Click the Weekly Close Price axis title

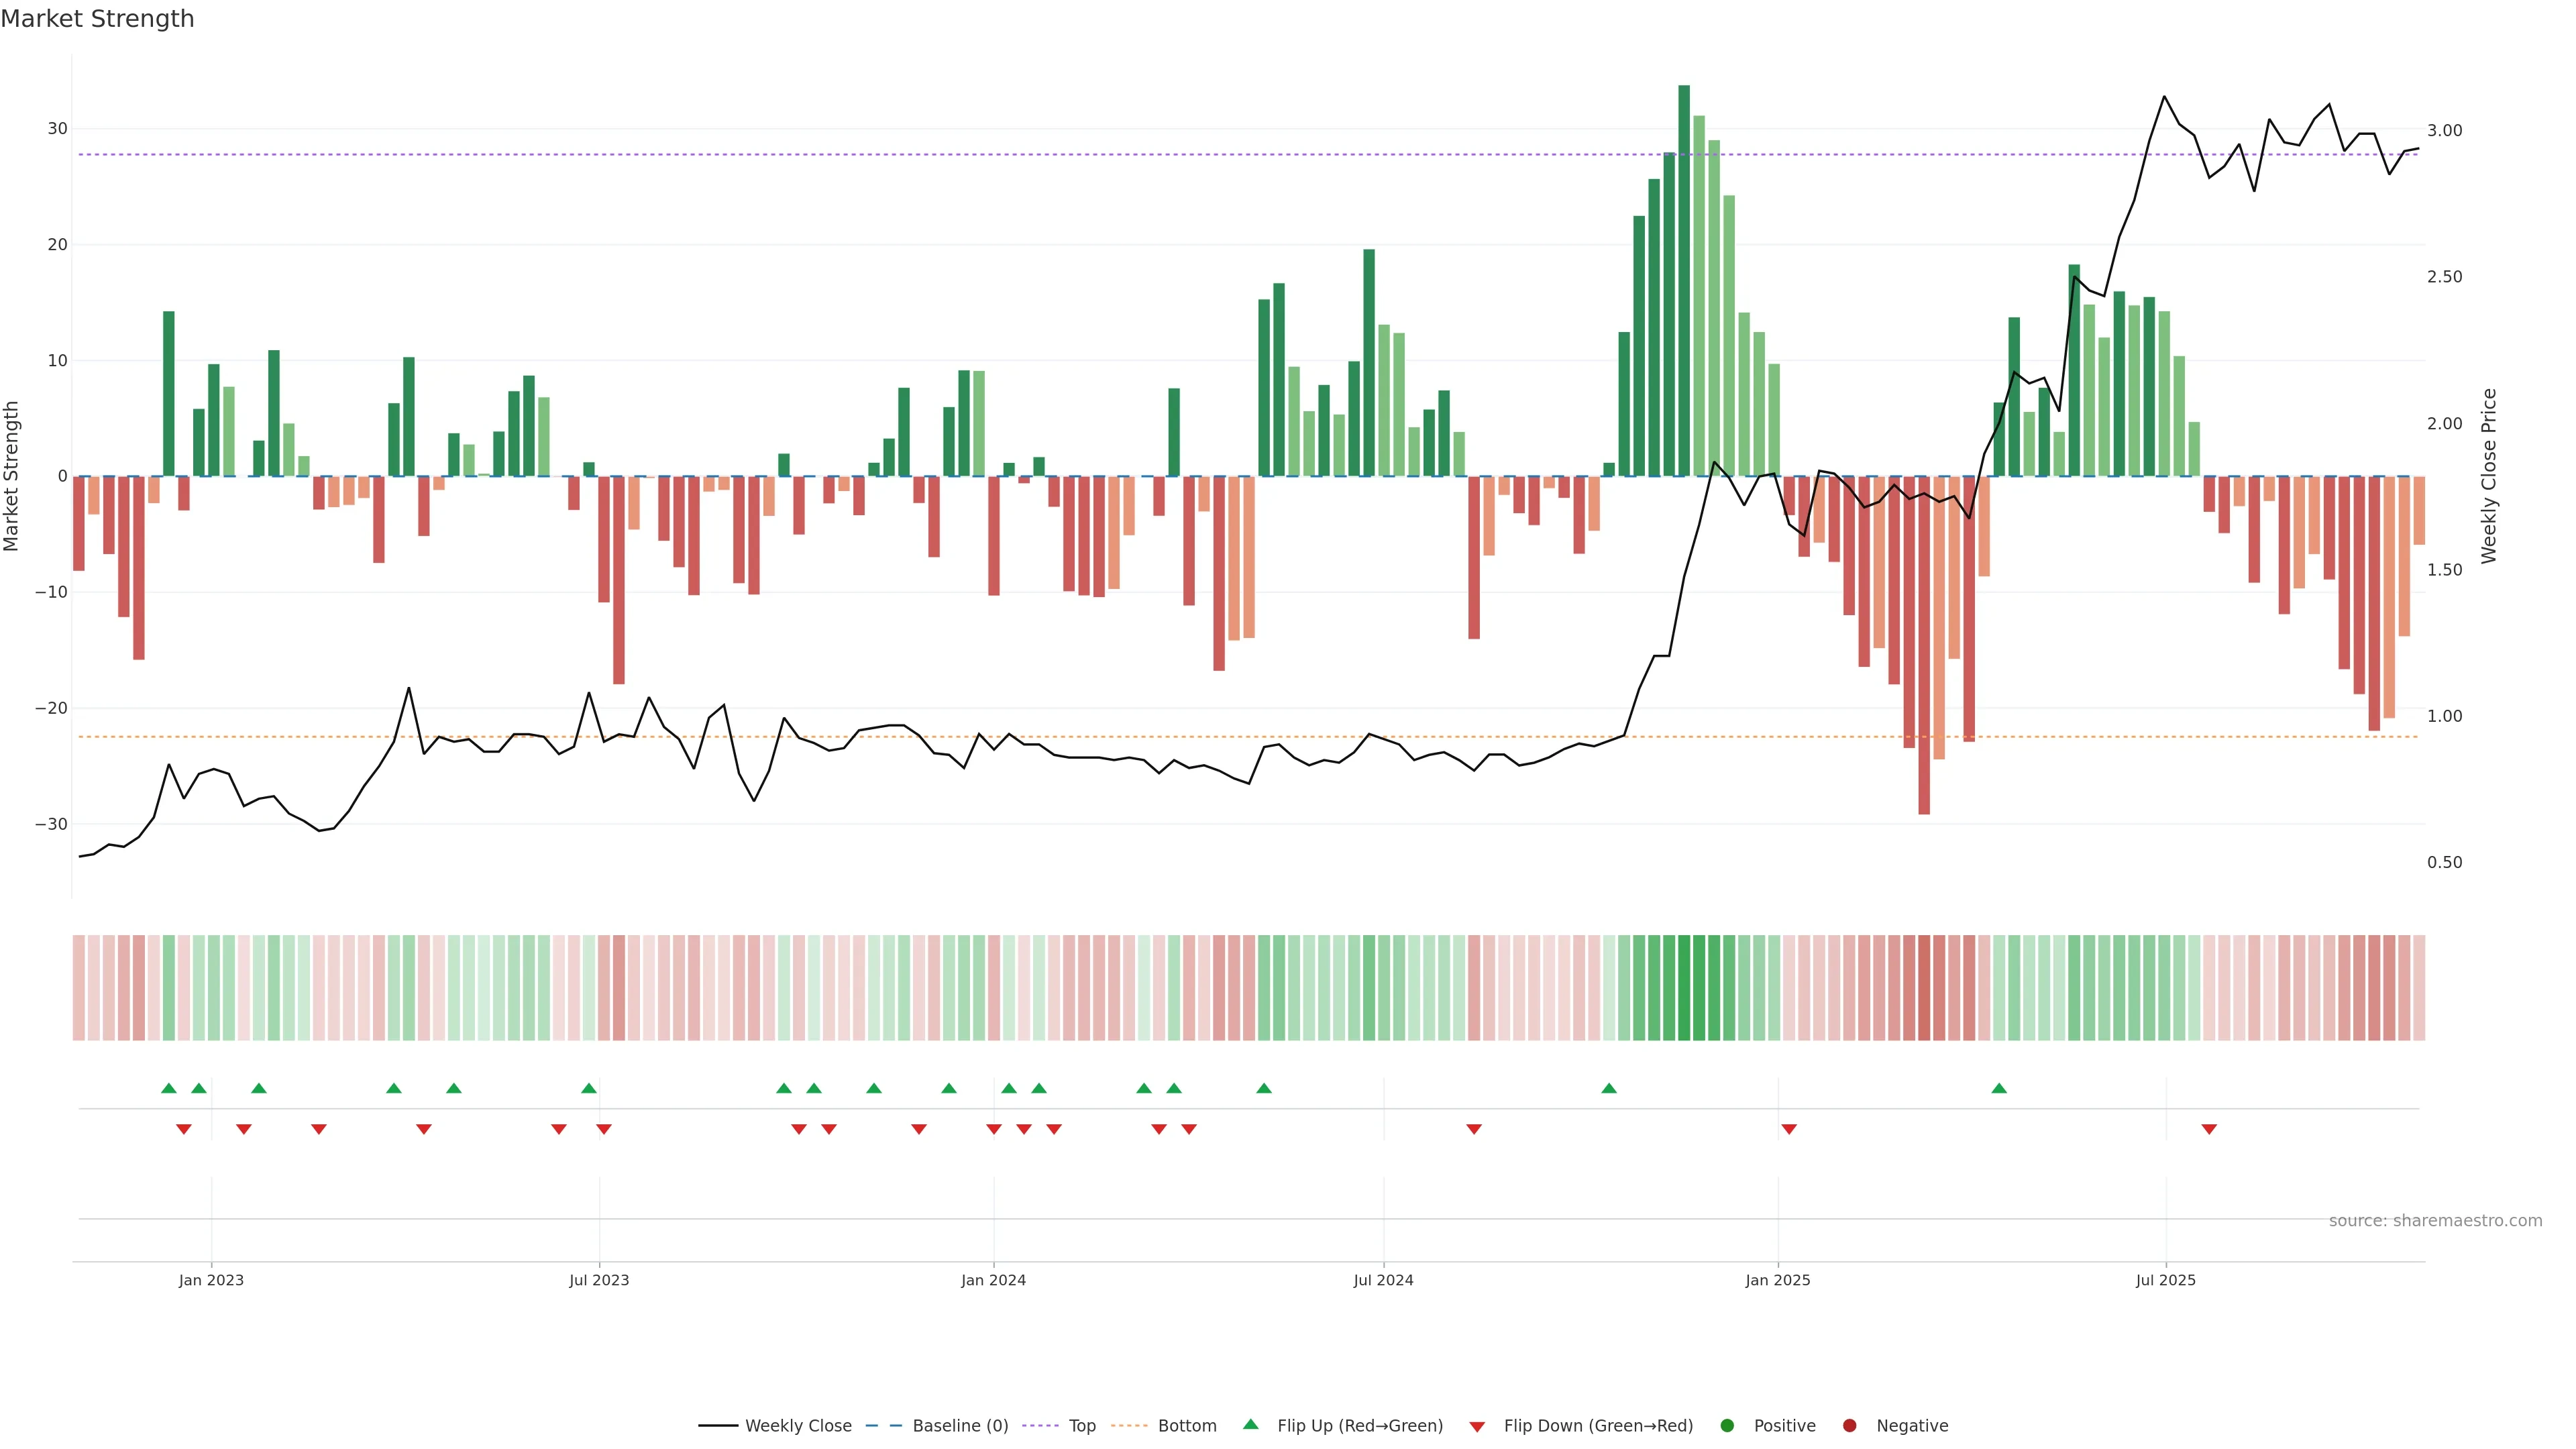[2489, 476]
